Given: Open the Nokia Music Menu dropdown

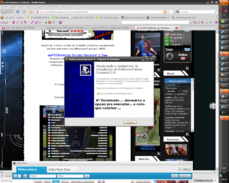Looking at the screenshot, I should click(187, 169).
